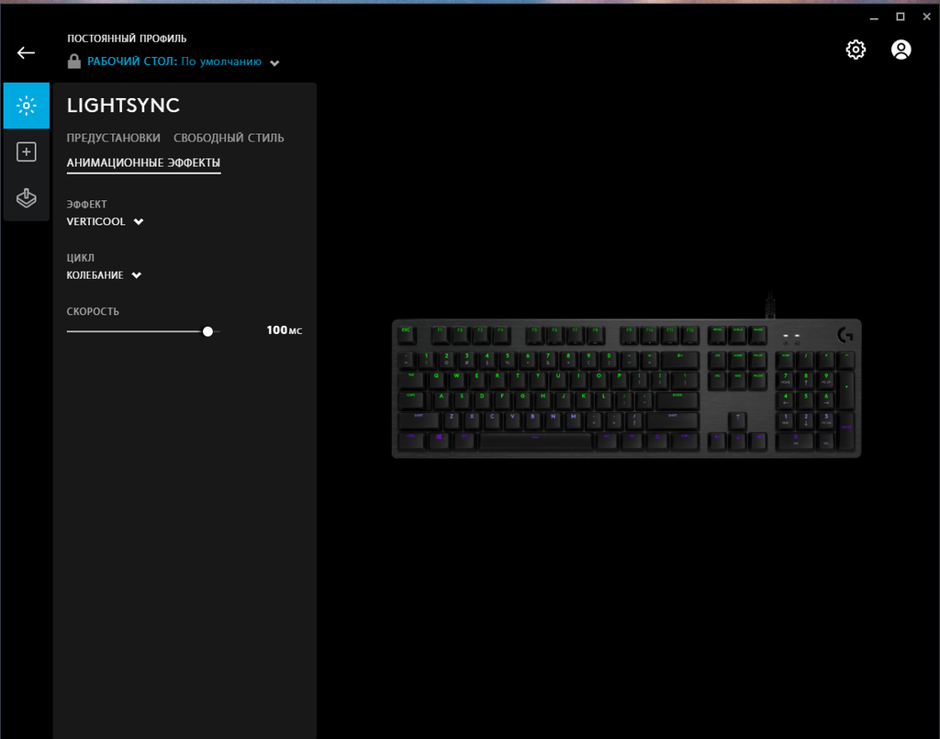
Task: Close the G HUB window
Action: [926, 17]
